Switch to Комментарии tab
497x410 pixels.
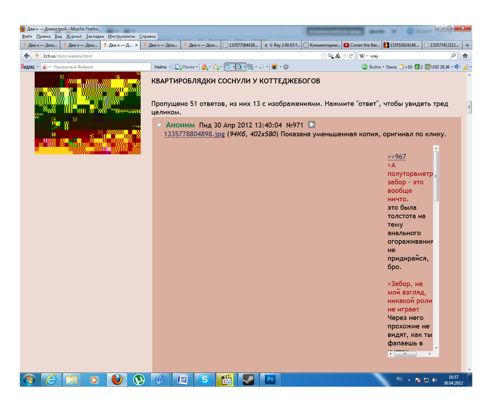[x=322, y=45]
